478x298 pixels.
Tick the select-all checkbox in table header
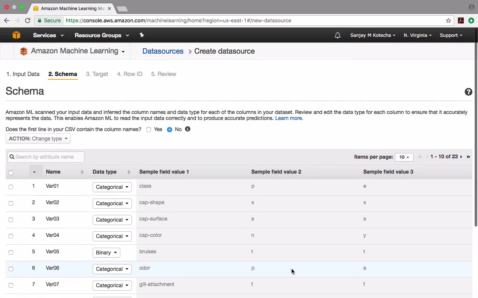click(11, 172)
